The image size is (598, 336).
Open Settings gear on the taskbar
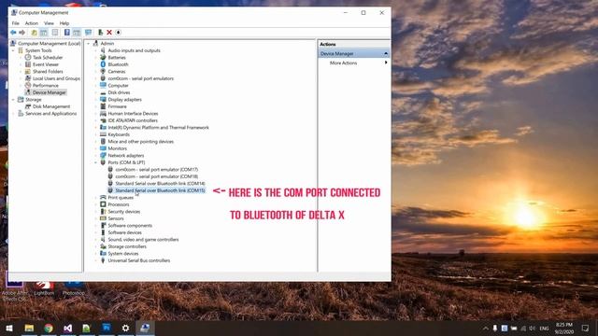point(125,328)
